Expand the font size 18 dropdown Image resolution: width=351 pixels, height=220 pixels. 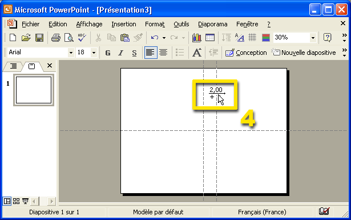coord(94,53)
